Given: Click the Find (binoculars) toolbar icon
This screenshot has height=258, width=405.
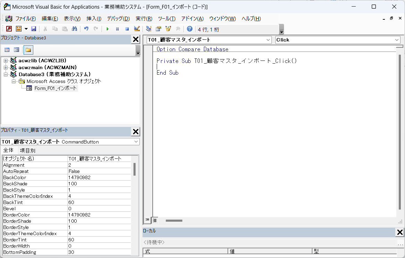Looking at the screenshot, I should [x=74, y=29].
